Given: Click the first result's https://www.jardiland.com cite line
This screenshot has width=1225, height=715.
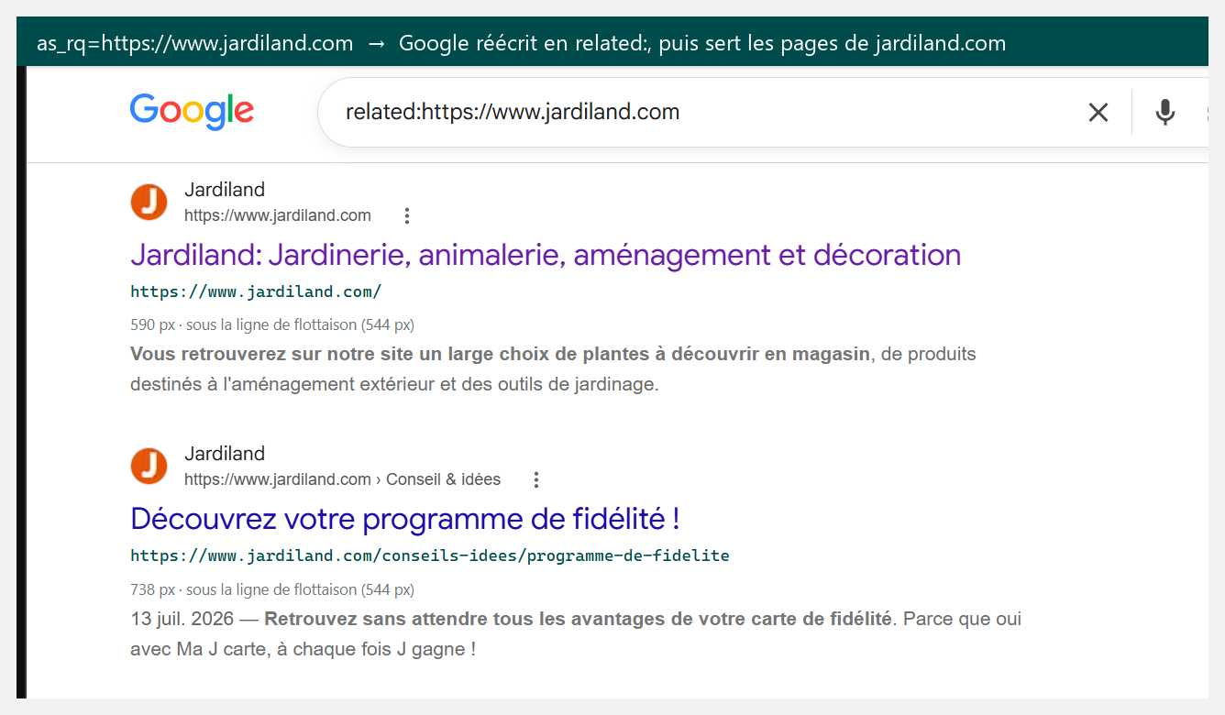Looking at the screenshot, I should point(278,215).
